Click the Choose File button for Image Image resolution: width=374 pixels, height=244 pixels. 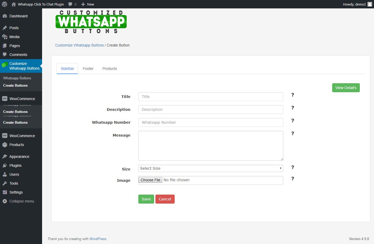coord(150,180)
